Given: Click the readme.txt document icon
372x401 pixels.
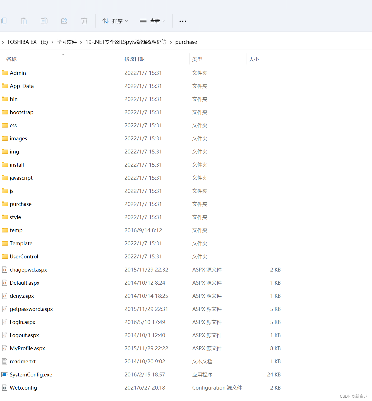Looking at the screenshot, I should click(4, 361).
